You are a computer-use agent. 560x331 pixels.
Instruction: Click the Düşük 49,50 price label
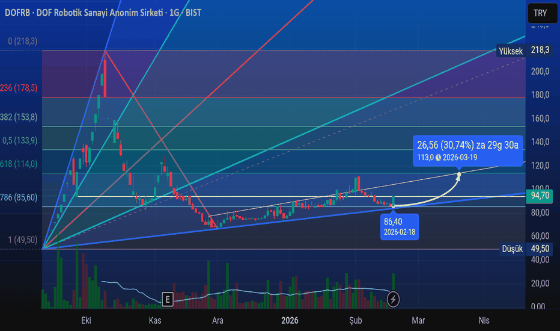point(526,249)
